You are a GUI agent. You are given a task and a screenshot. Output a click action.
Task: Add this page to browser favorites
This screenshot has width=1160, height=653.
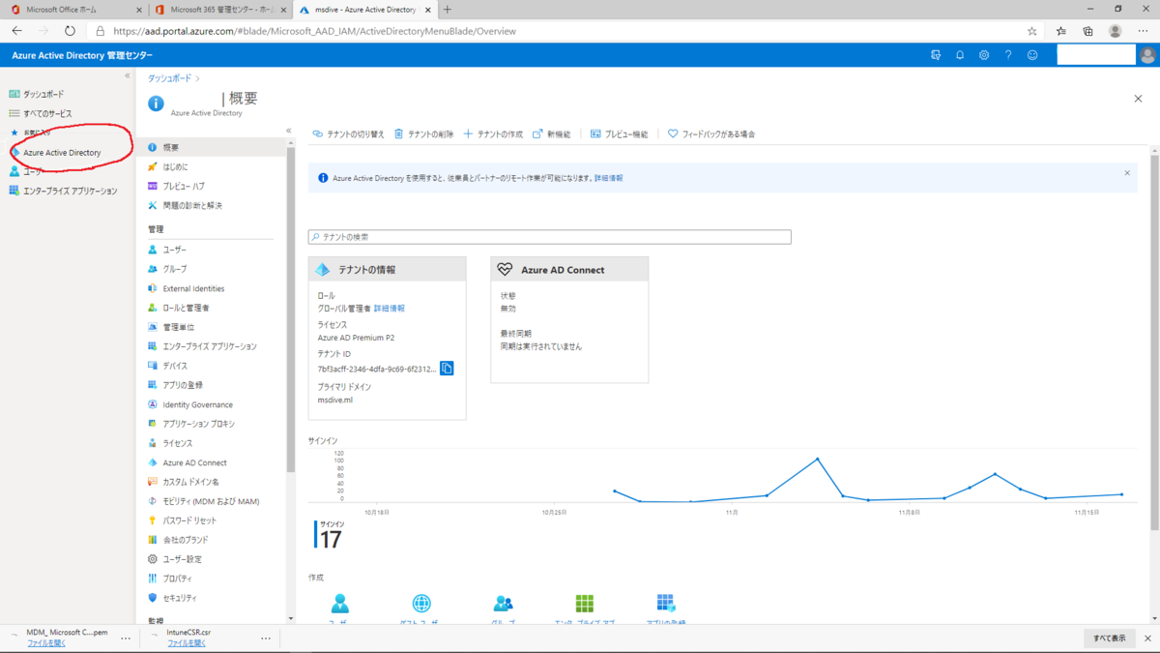pos(1032,31)
